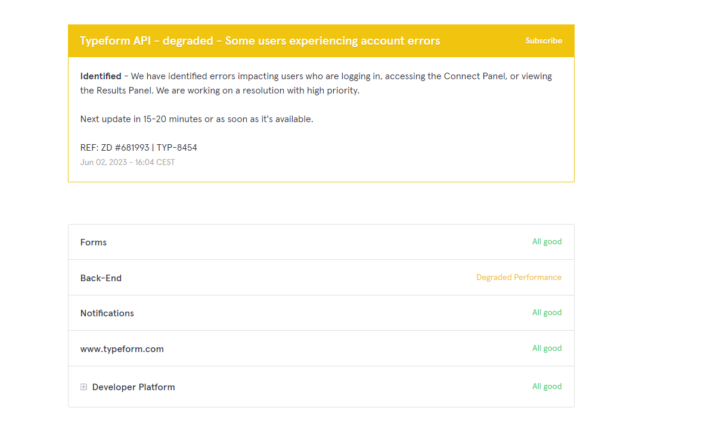Click All good status beside www.typeform.com
This screenshot has width=704, height=445.
(547, 348)
